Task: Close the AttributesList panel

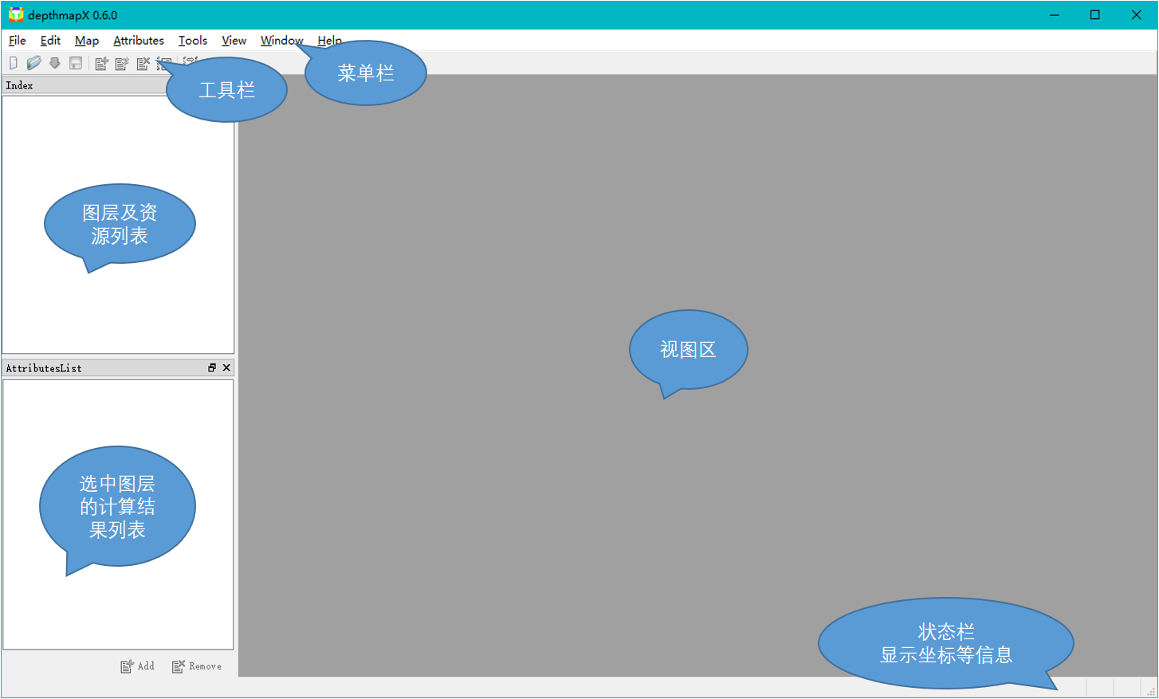Action: pos(226,367)
